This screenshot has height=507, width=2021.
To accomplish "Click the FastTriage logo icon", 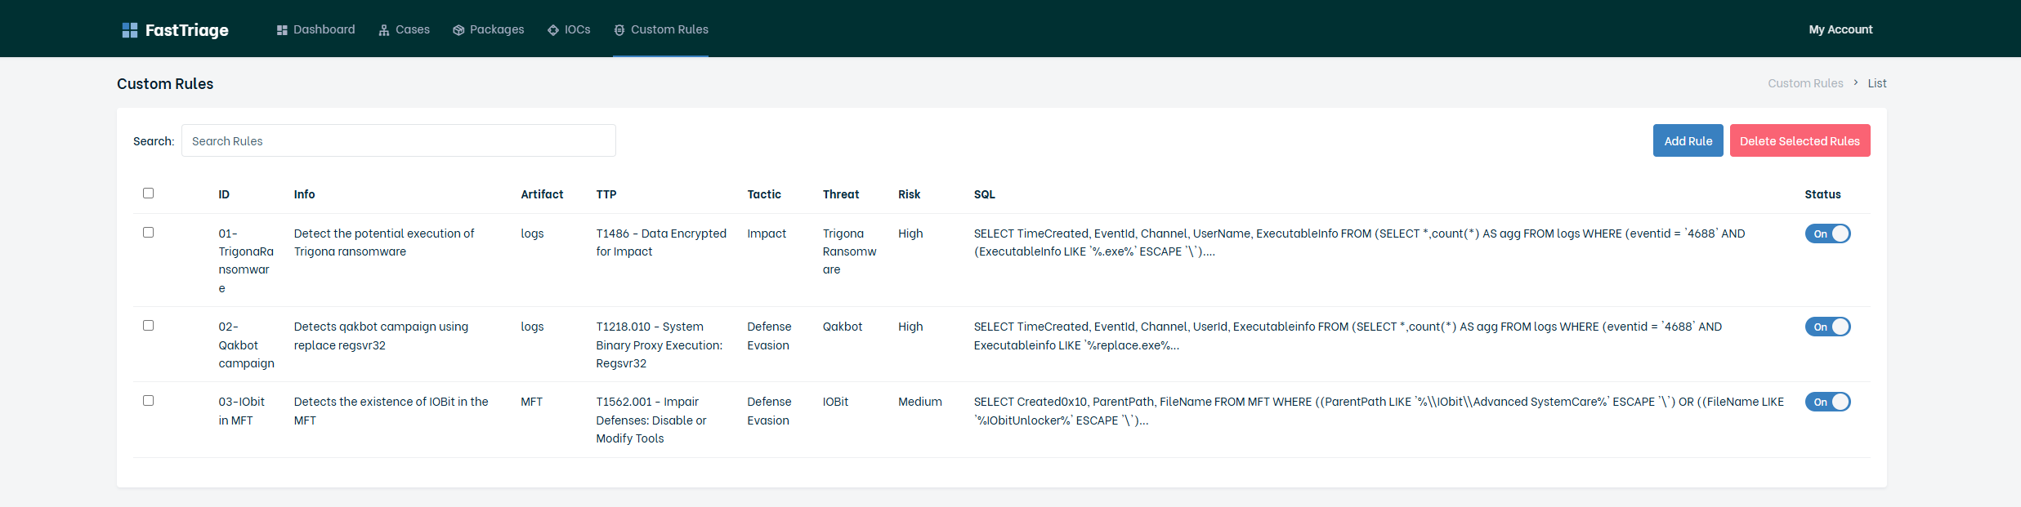I will tap(129, 30).
